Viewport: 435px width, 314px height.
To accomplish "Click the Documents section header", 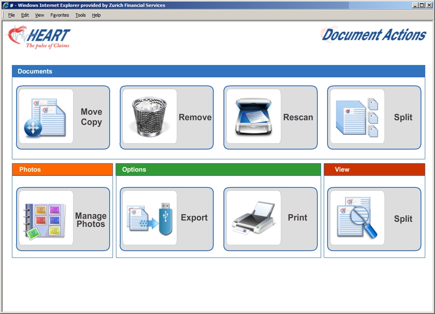I will tap(219, 71).
